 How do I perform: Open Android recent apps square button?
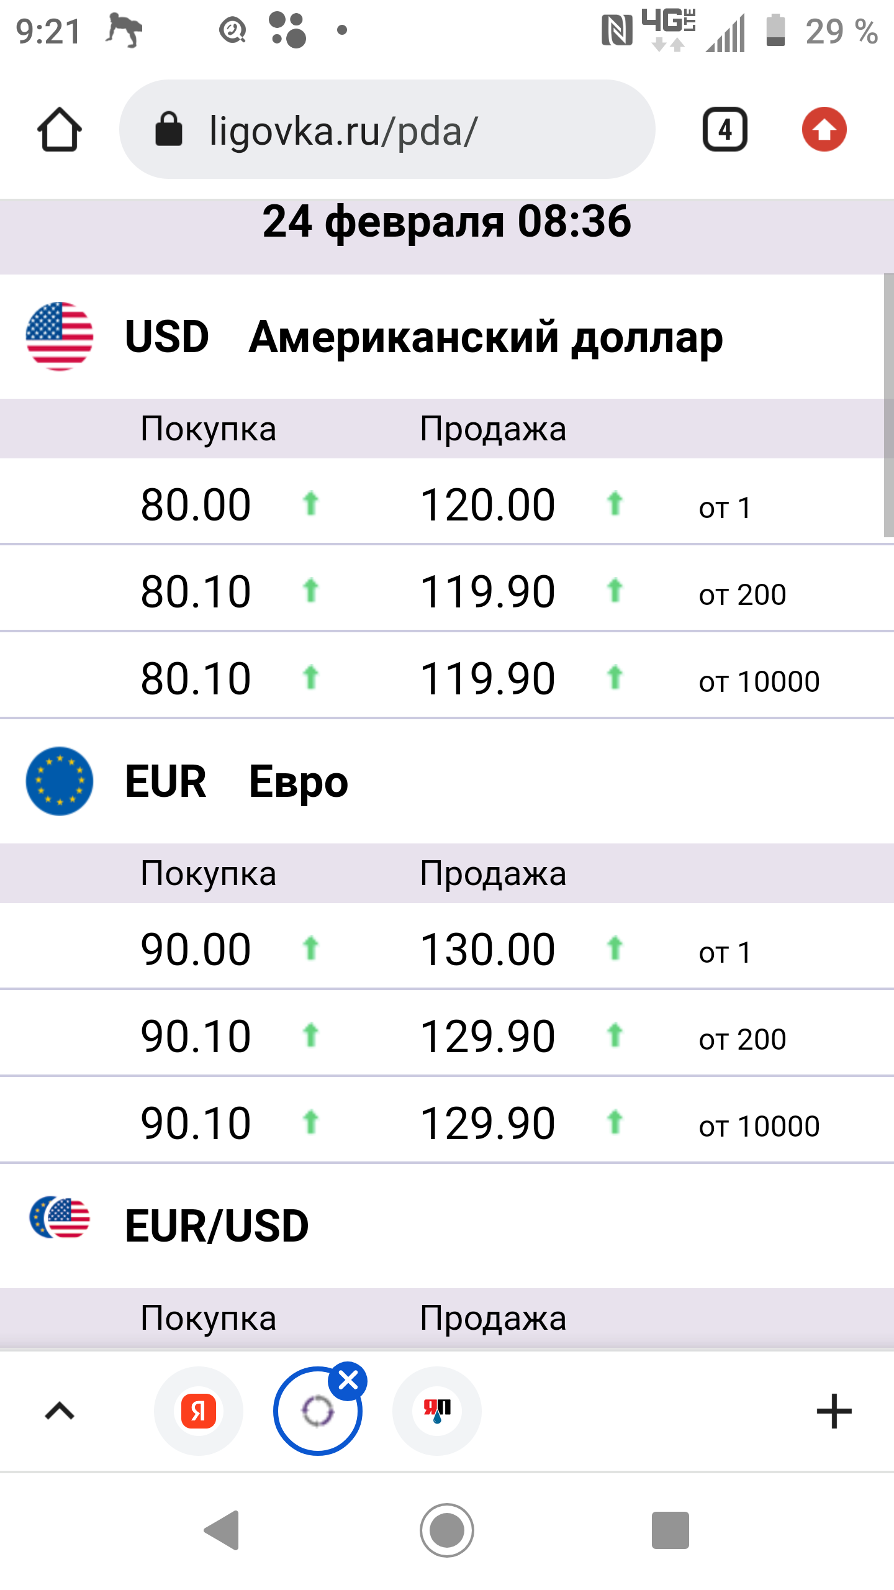(670, 1530)
